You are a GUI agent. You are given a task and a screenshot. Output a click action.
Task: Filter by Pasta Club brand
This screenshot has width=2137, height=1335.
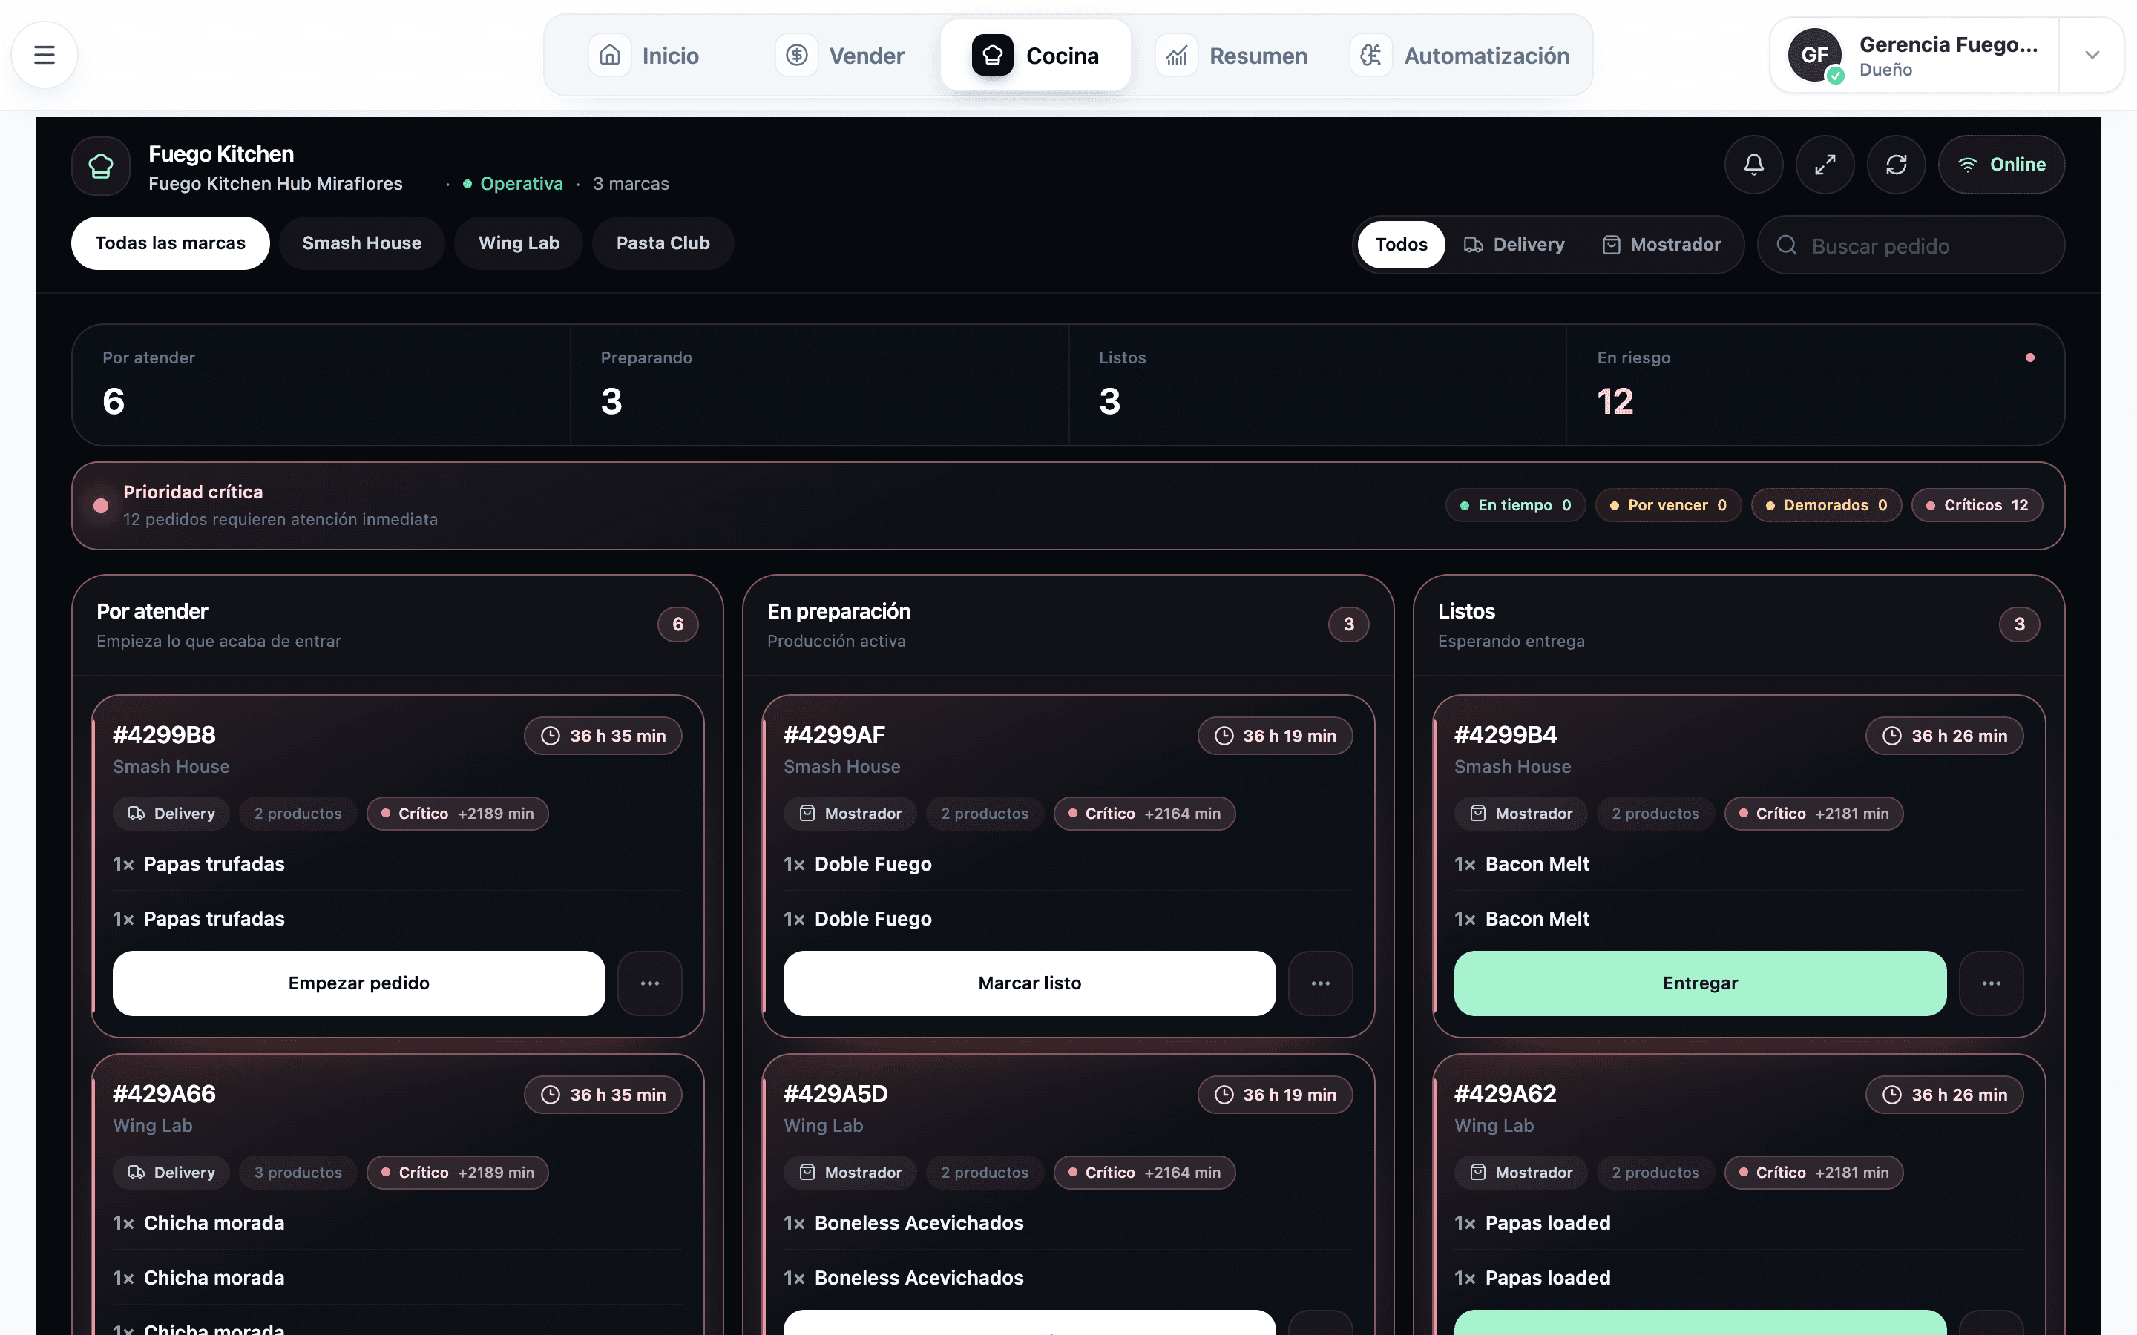click(x=663, y=243)
